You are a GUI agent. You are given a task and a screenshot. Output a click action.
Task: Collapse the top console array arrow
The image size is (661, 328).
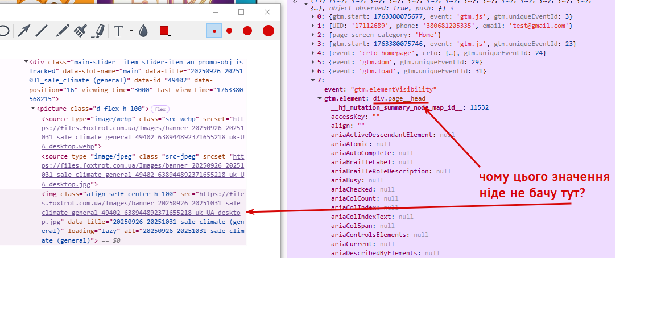pyautogui.click(x=306, y=3)
